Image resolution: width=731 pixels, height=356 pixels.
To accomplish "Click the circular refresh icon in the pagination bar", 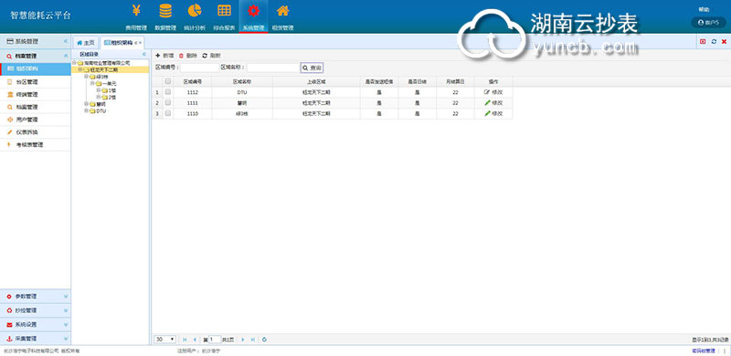I will 264,340.
